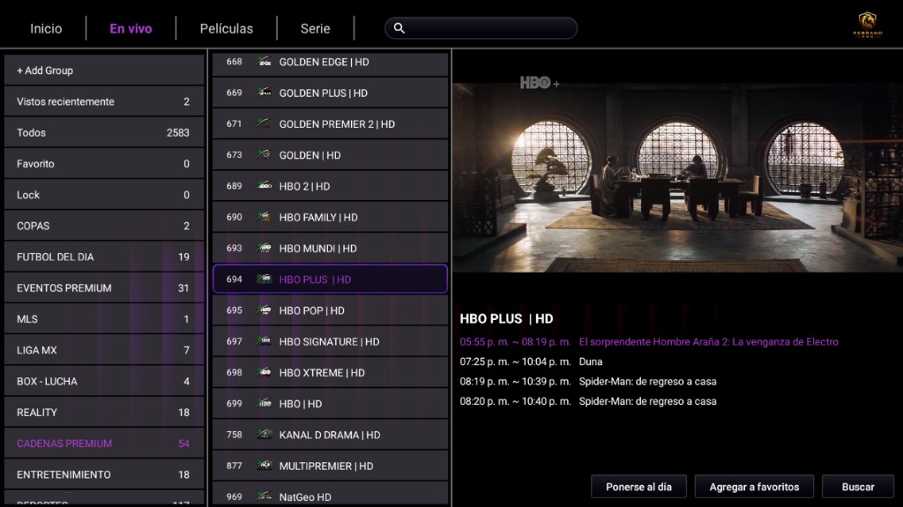Click the GOLDEN PLUS channel logo
903x507 pixels.
tap(265, 93)
